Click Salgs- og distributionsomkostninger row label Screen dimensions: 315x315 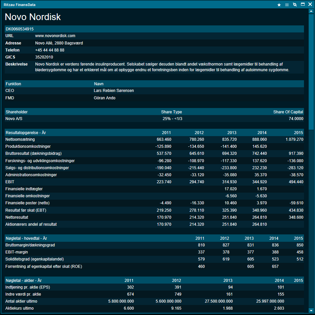[x=37, y=168]
